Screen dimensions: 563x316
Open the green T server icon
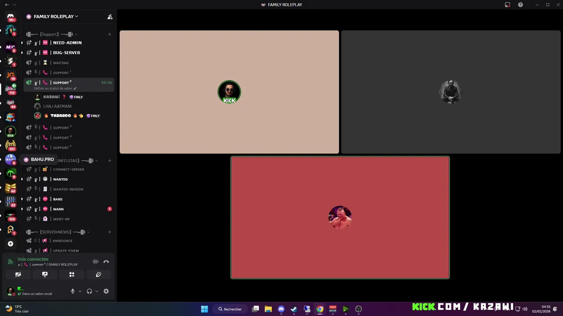pyautogui.click(x=11, y=173)
